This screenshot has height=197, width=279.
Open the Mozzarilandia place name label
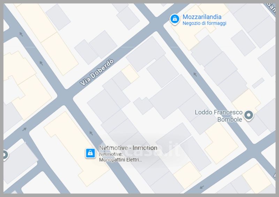(x=202, y=17)
